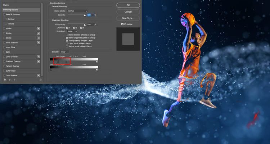Enable the Contour checkbox

point(6,19)
